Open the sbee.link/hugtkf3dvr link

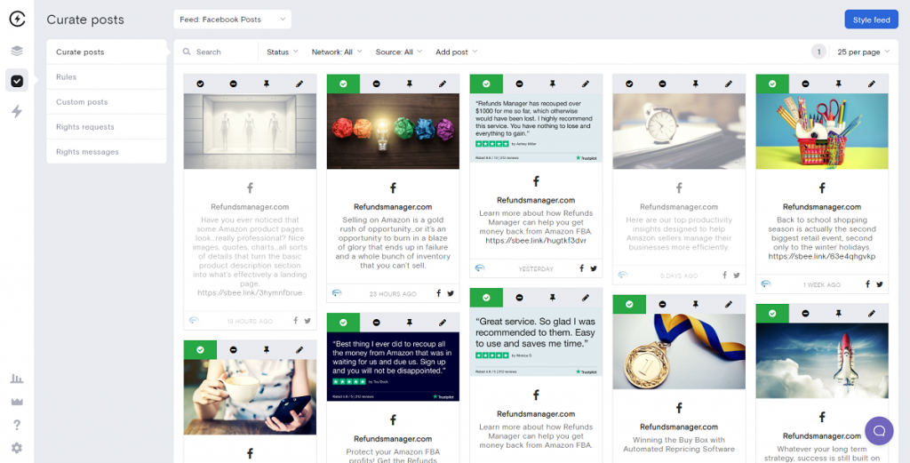pos(536,240)
